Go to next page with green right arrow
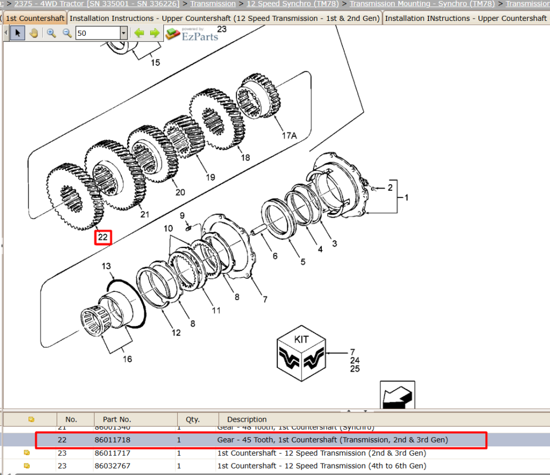Viewport: 550px width, 475px height. click(x=155, y=34)
